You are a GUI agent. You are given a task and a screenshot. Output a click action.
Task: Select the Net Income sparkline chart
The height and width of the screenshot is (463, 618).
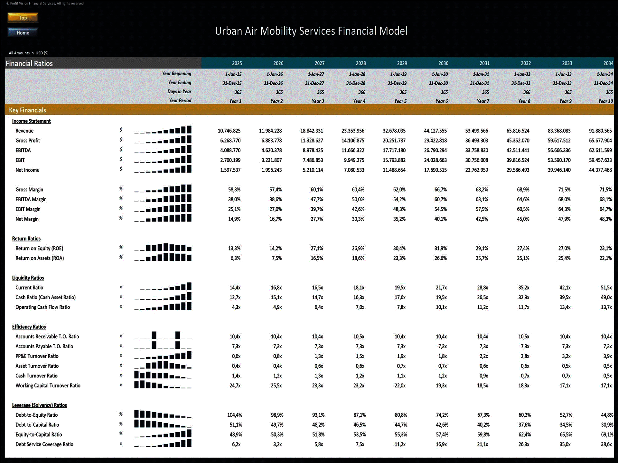(163, 169)
